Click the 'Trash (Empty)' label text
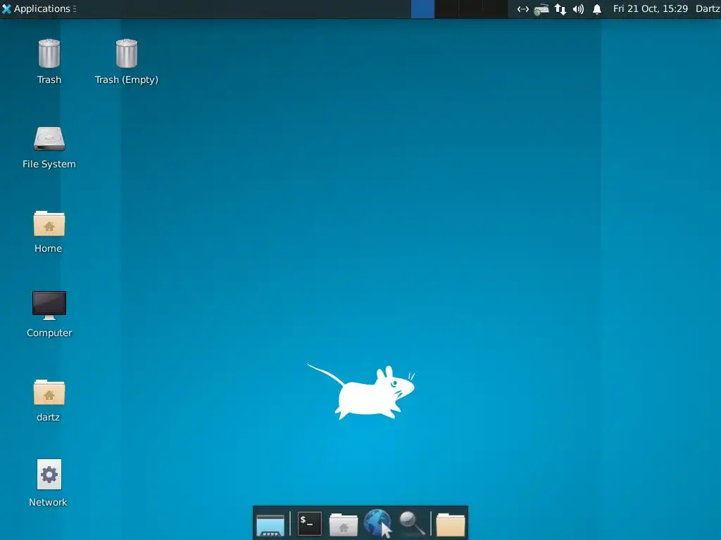Image resolution: width=721 pixels, height=540 pixels. (127, 80)
